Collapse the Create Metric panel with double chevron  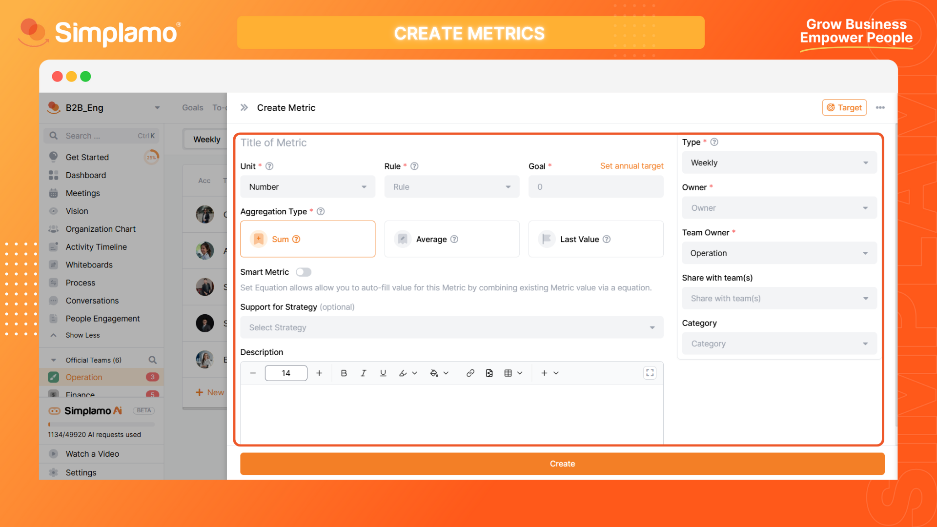tap(244, 107)
